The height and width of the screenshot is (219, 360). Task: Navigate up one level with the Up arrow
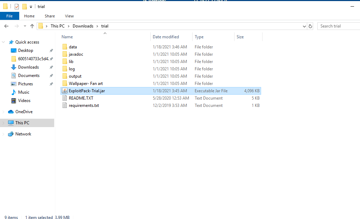point(32,26)
